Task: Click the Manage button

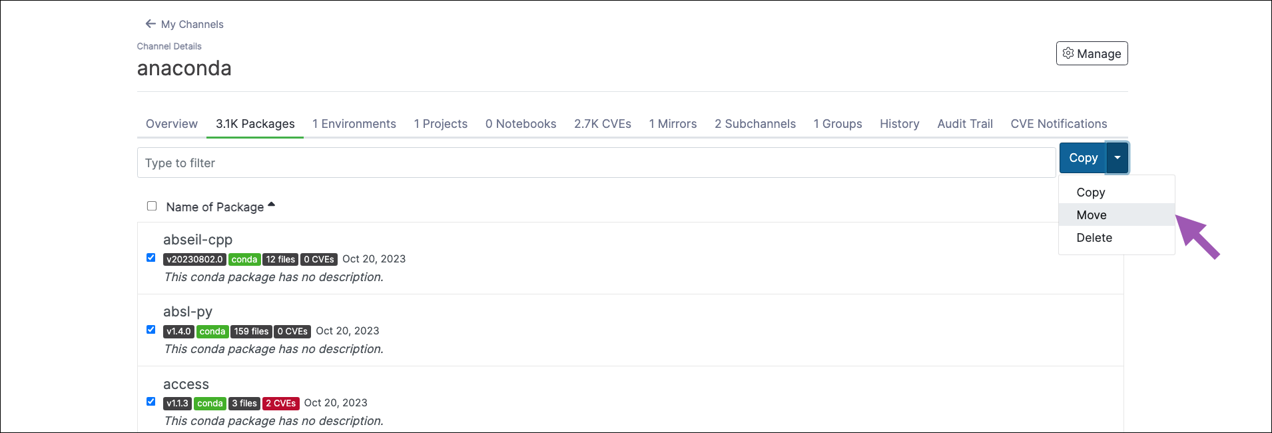Action: coord(1092,53)
